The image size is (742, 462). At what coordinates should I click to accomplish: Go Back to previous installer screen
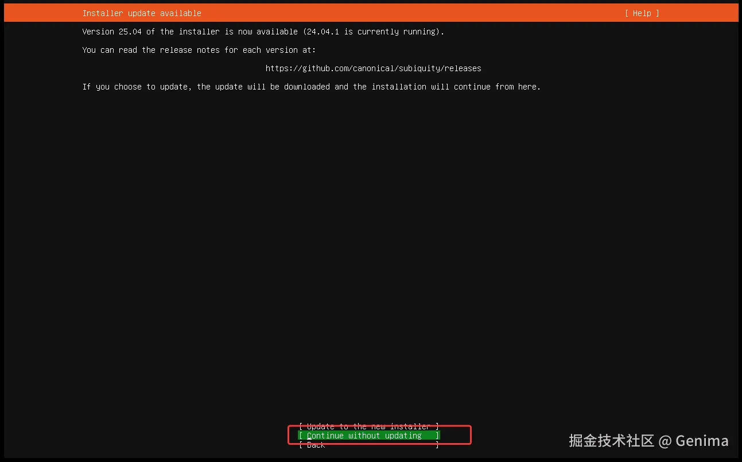[369, 445]
